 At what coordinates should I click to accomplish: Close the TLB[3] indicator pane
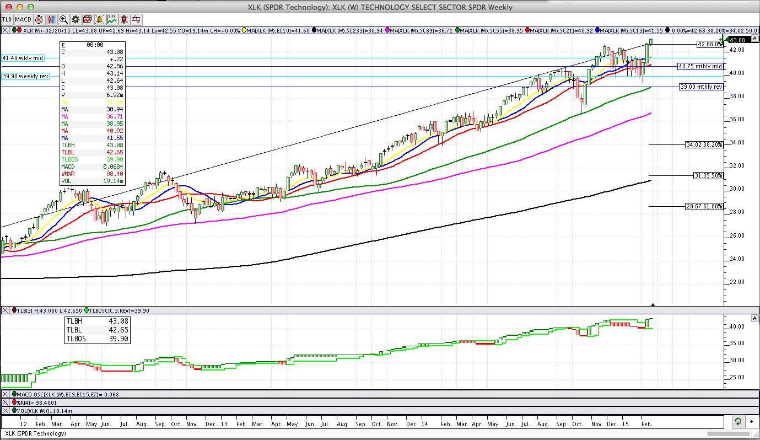(x=5, y=310)
